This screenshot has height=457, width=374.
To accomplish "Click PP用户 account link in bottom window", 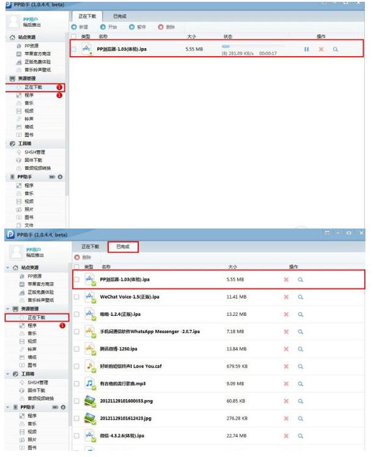I will (34, 249).
